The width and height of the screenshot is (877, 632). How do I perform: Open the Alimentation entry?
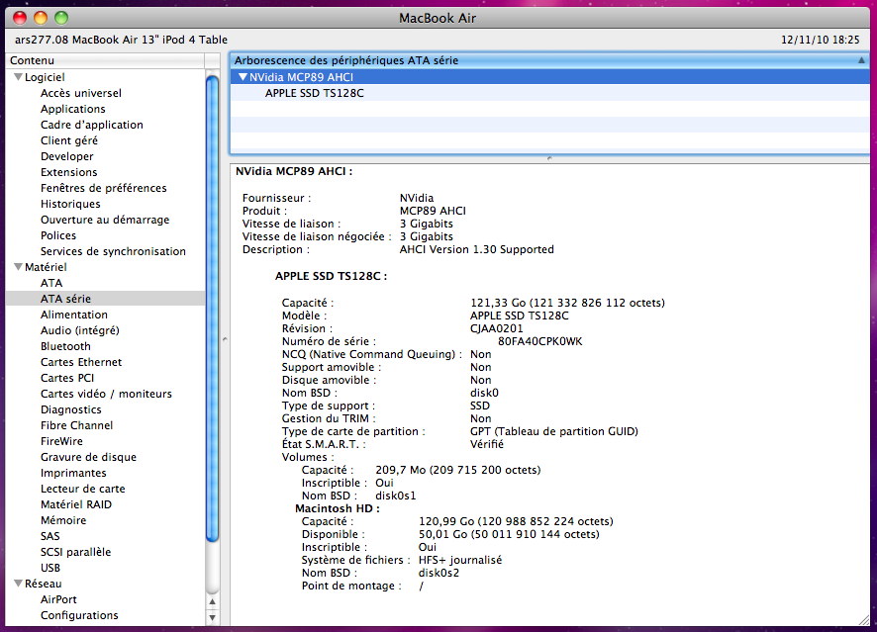click(74, 315)
